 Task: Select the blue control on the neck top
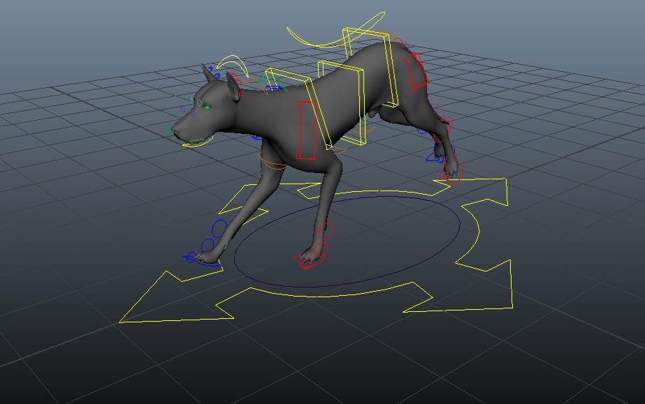click(273, 88)
